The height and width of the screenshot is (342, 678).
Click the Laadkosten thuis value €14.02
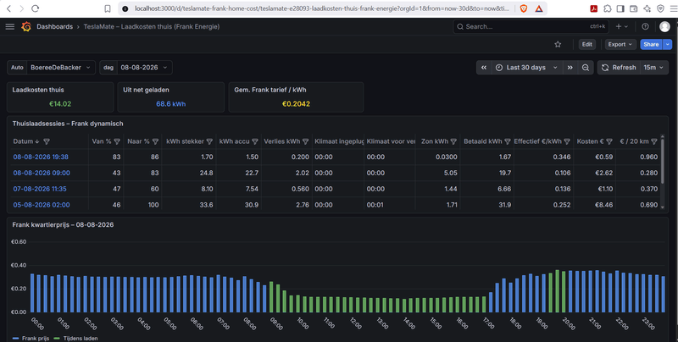pos(60,104)
